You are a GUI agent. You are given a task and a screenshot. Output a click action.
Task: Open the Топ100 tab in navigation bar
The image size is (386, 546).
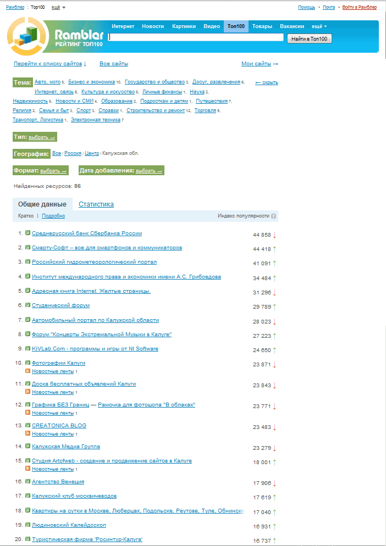pos(236,26)
